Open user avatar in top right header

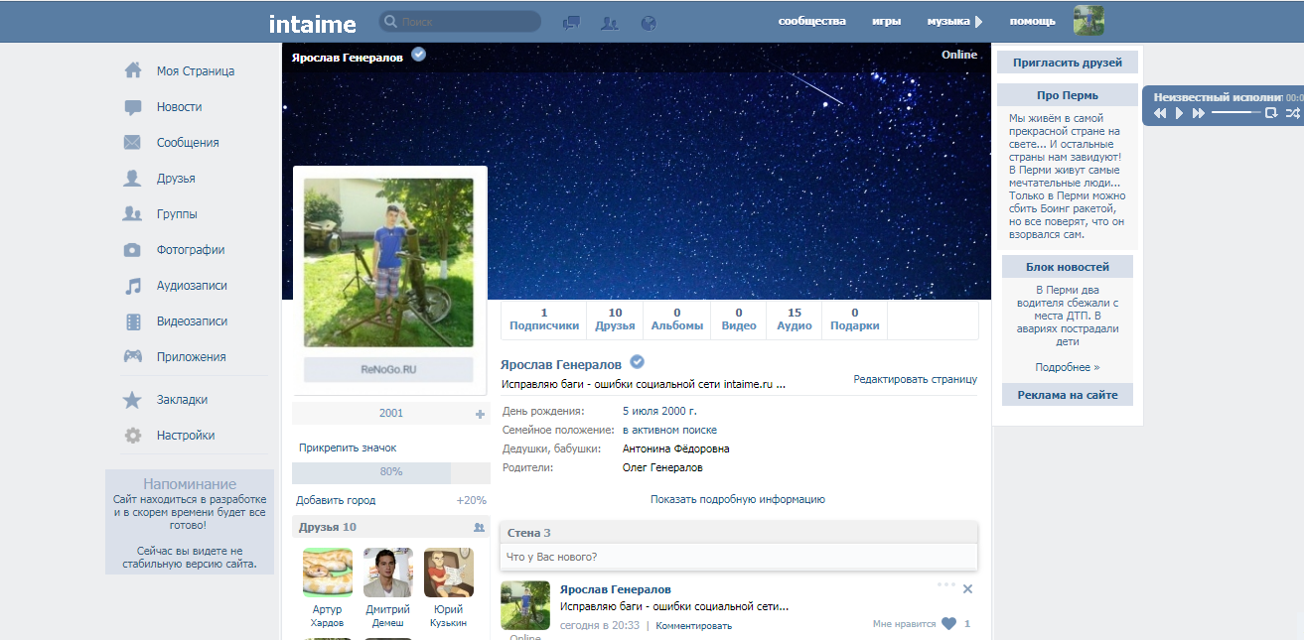tap(1088, 21)
